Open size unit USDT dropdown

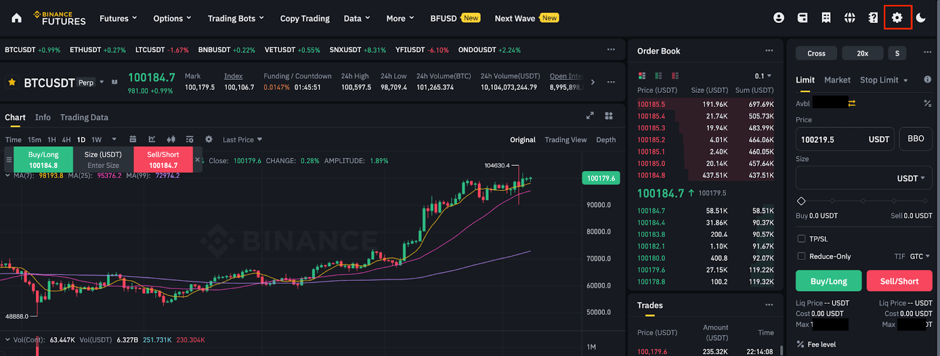point(911,178)
